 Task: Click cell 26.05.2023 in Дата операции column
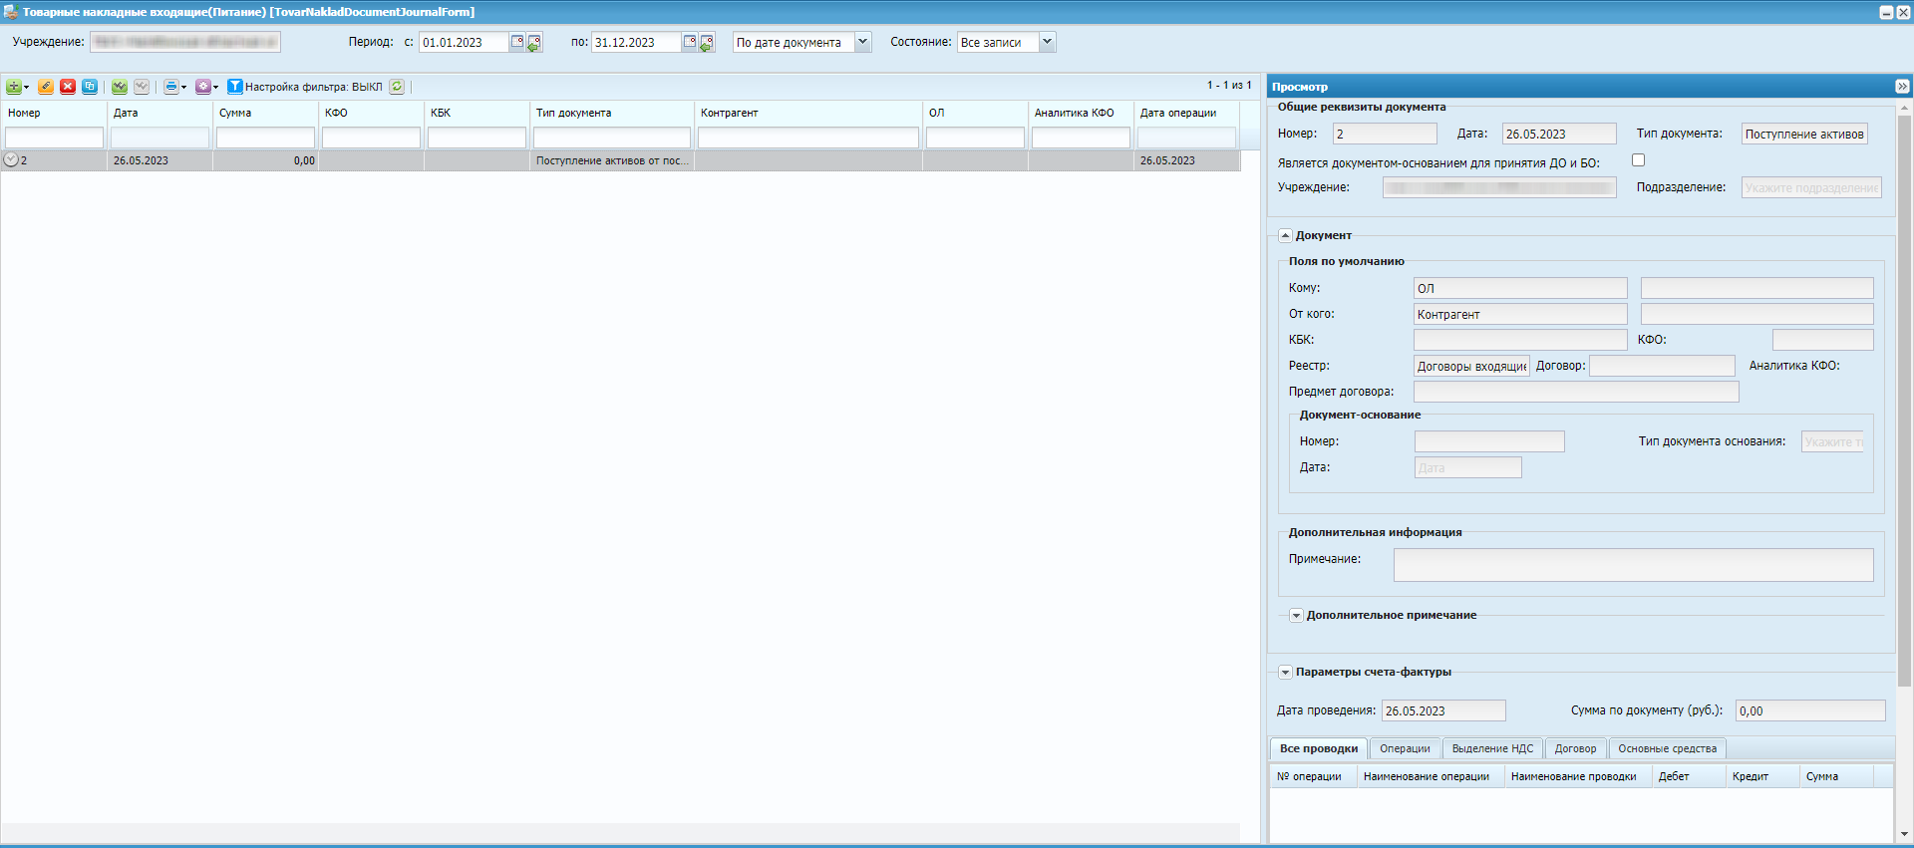[x=1186, y=160]
